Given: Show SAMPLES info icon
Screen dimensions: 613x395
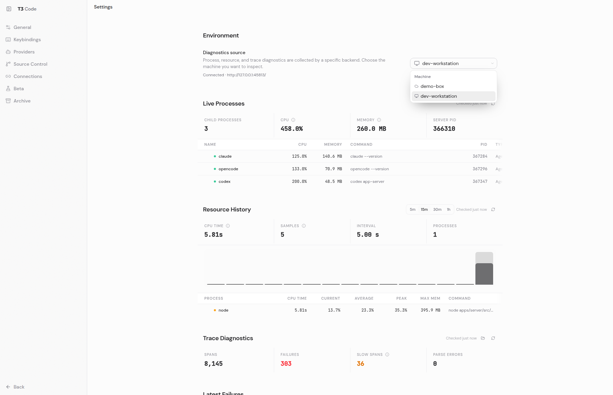Looking at the screenshot, I should [x=304, y=226].
